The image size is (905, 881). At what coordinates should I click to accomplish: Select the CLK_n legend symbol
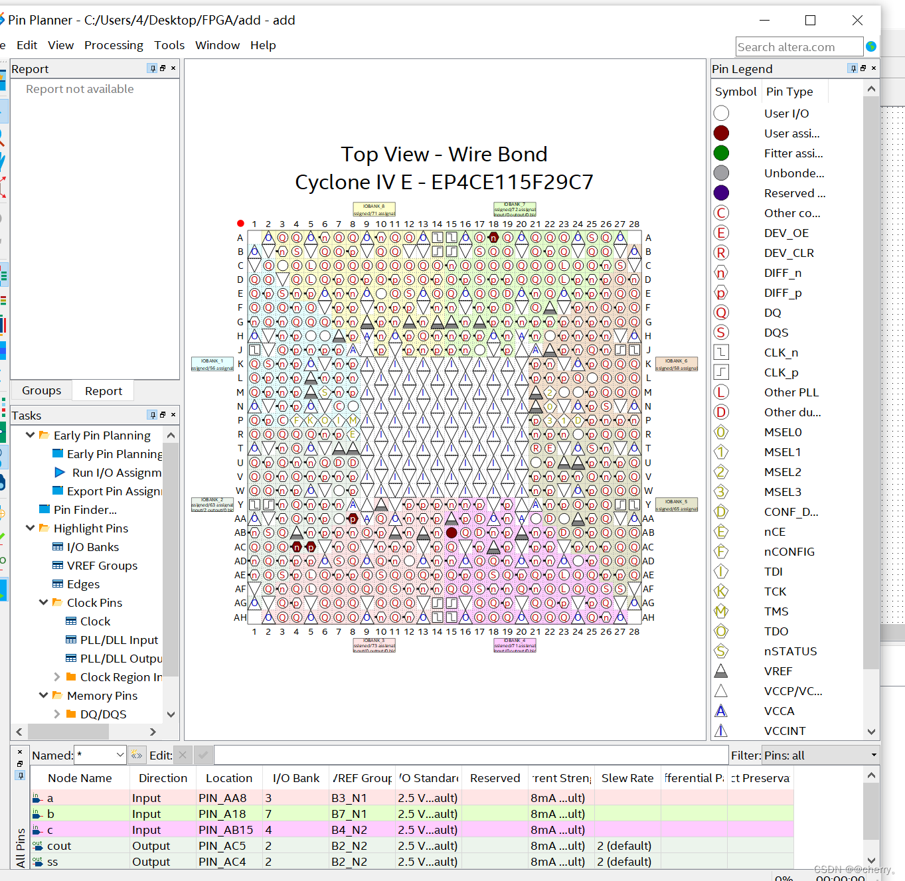click(x=721, y=353)
